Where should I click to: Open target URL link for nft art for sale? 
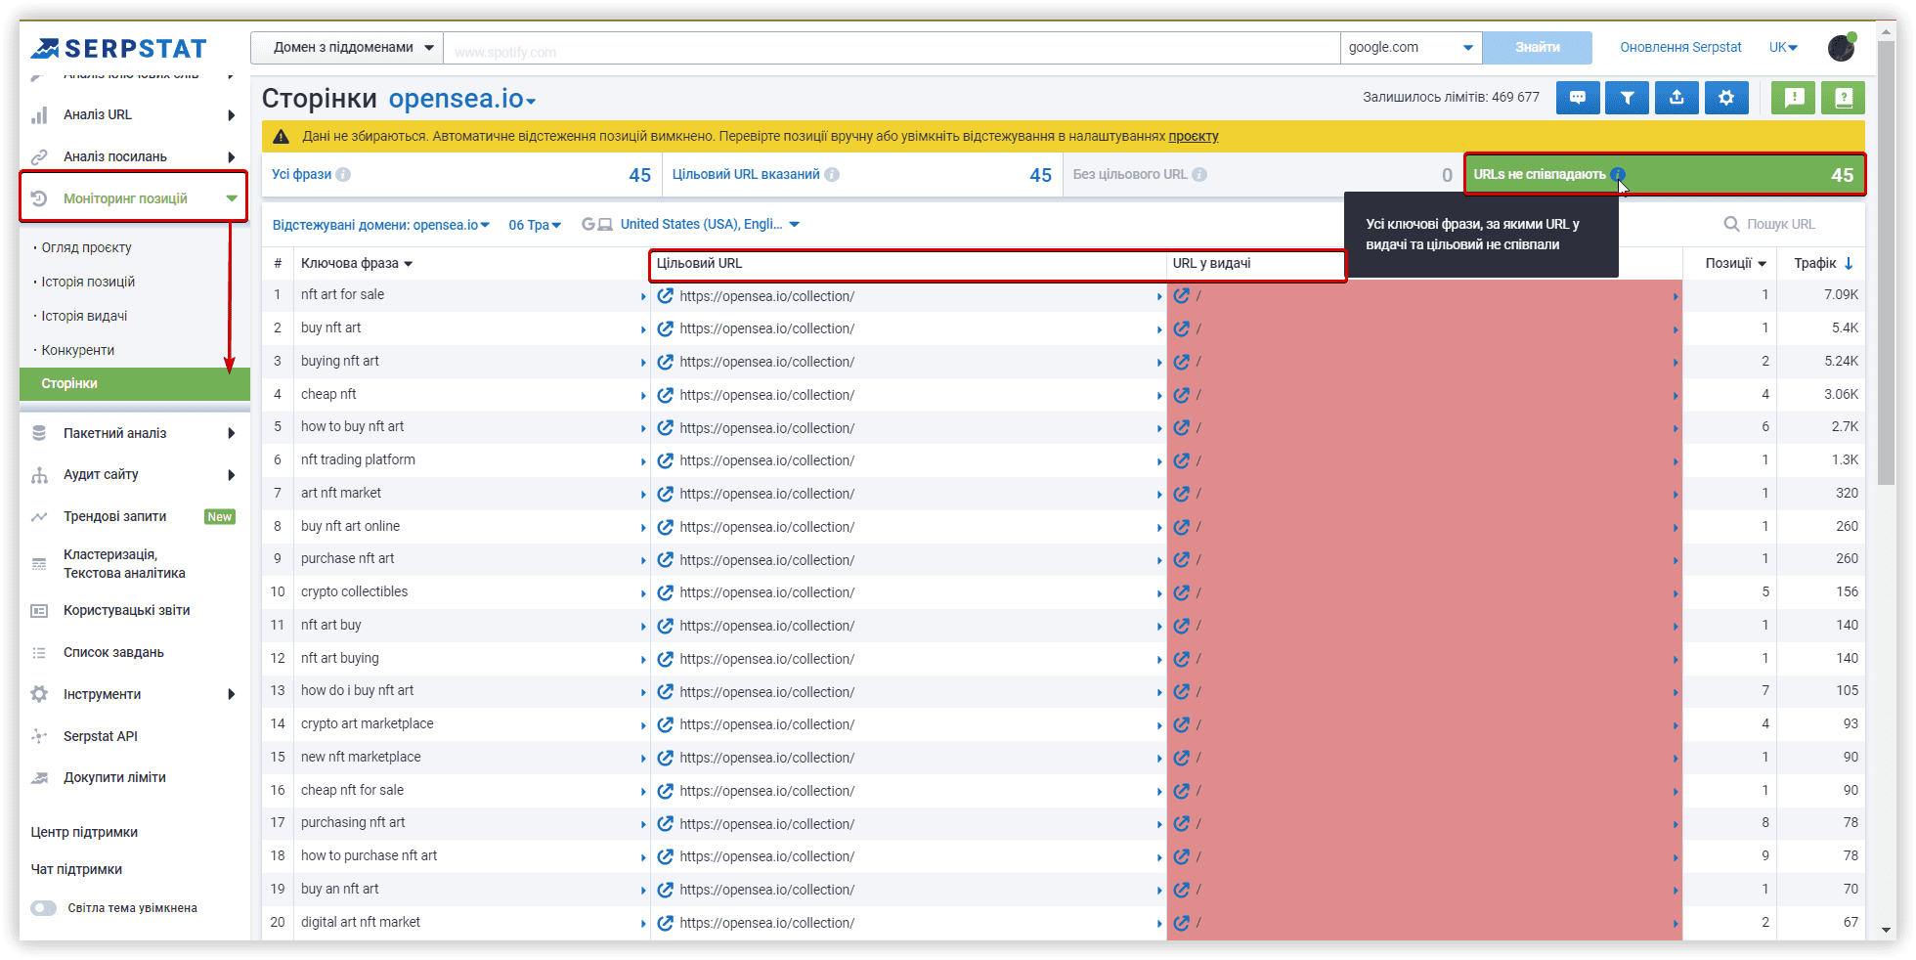pos(666,295)
